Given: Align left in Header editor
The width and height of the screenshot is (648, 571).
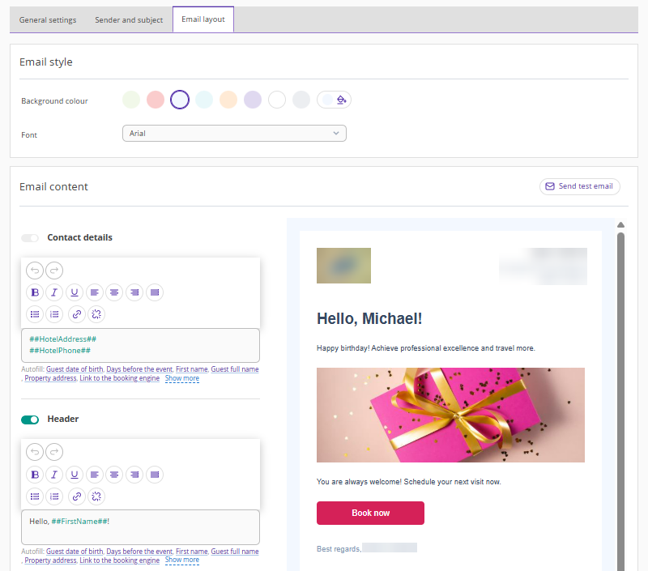Looking at the screenshot, I should [94, 475].
